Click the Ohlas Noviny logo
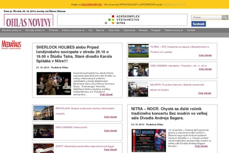This screenshot has height=153, width=229. tap(29, 21)
